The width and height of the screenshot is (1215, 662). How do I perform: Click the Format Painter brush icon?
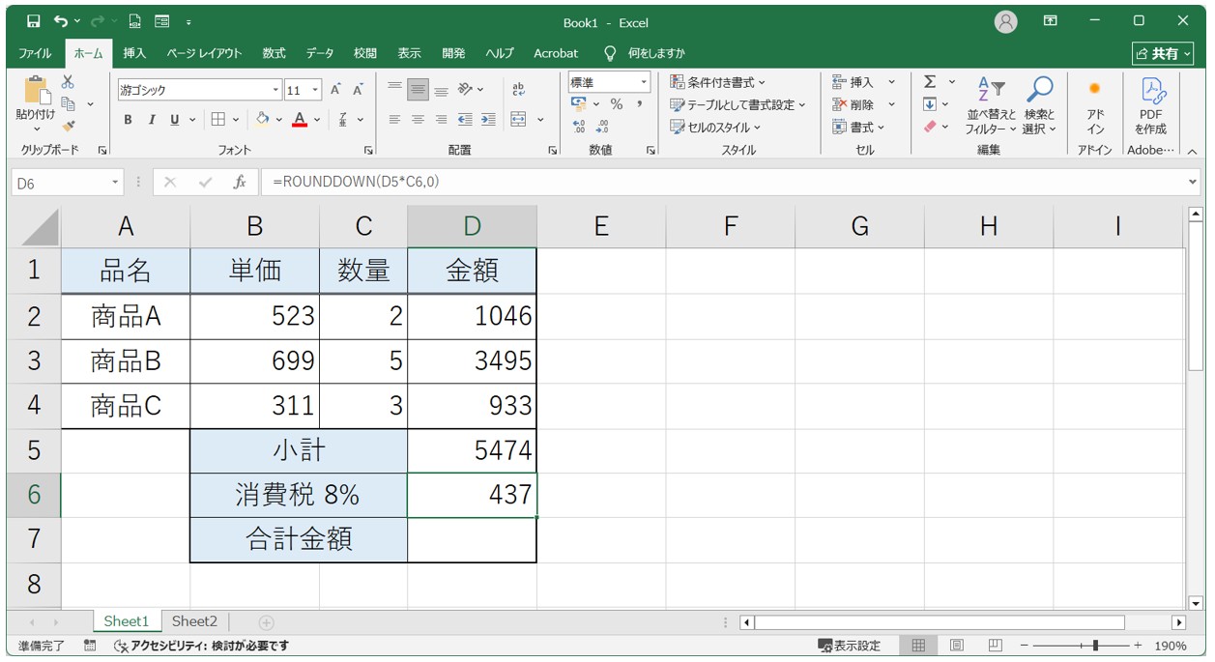(x=68, y=126)
